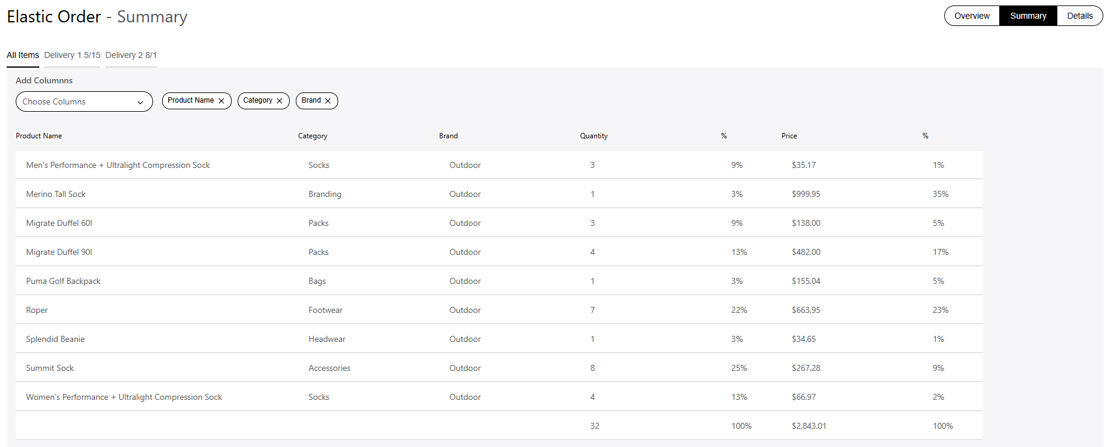Viewport: 1116px width, 447px height.
Task: Sort by Product Name column header
Action: 39,136
